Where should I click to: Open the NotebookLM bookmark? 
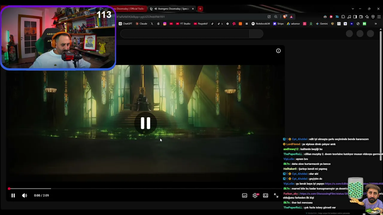click(261, 24)
